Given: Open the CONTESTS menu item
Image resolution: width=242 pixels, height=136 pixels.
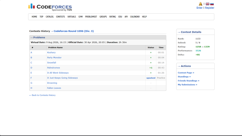Looking at the screenshot, I should coord(60,17).
